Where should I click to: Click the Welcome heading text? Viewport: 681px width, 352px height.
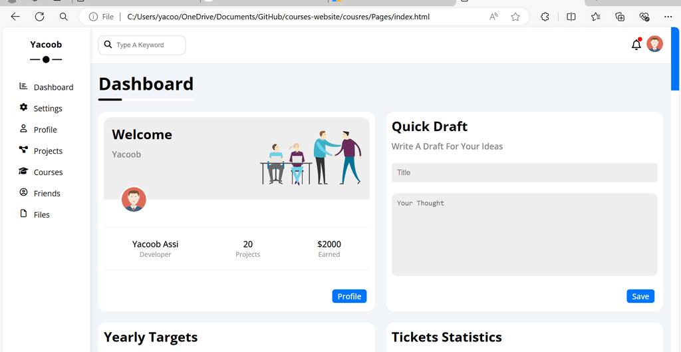pos(142,134)
